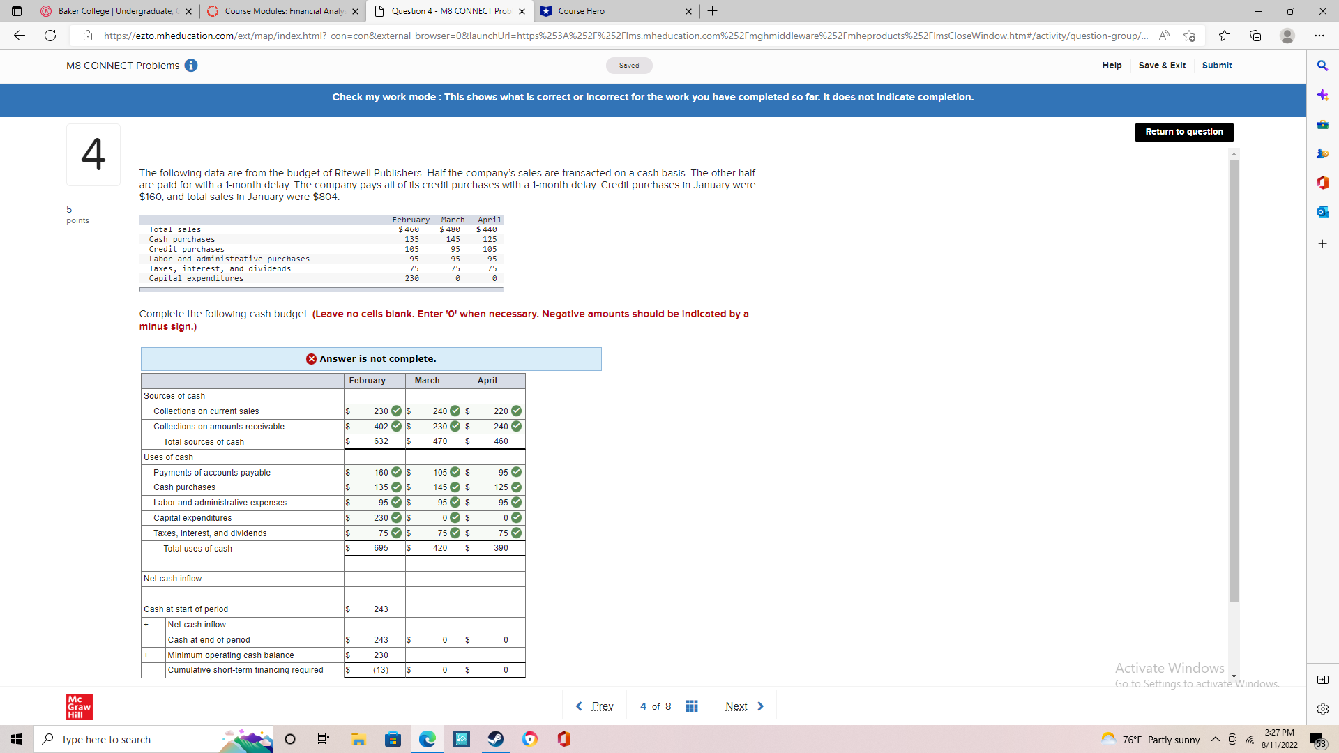The height and width of the screenshot is (753, 1339).
Task: Open Edge settings and more menu
Action: (1319, 36)
